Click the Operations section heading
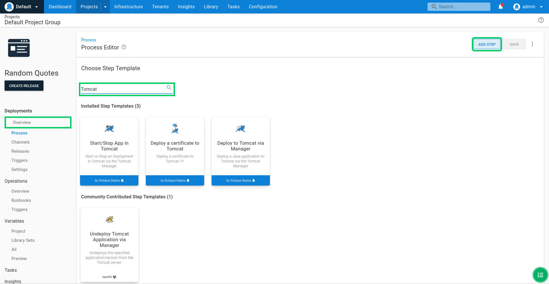Screen dimensions: 549x284 tap(16, 181)
